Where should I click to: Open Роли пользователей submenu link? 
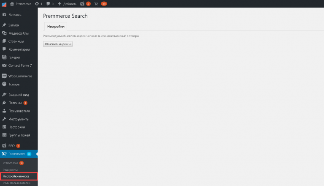click(16, 183)
